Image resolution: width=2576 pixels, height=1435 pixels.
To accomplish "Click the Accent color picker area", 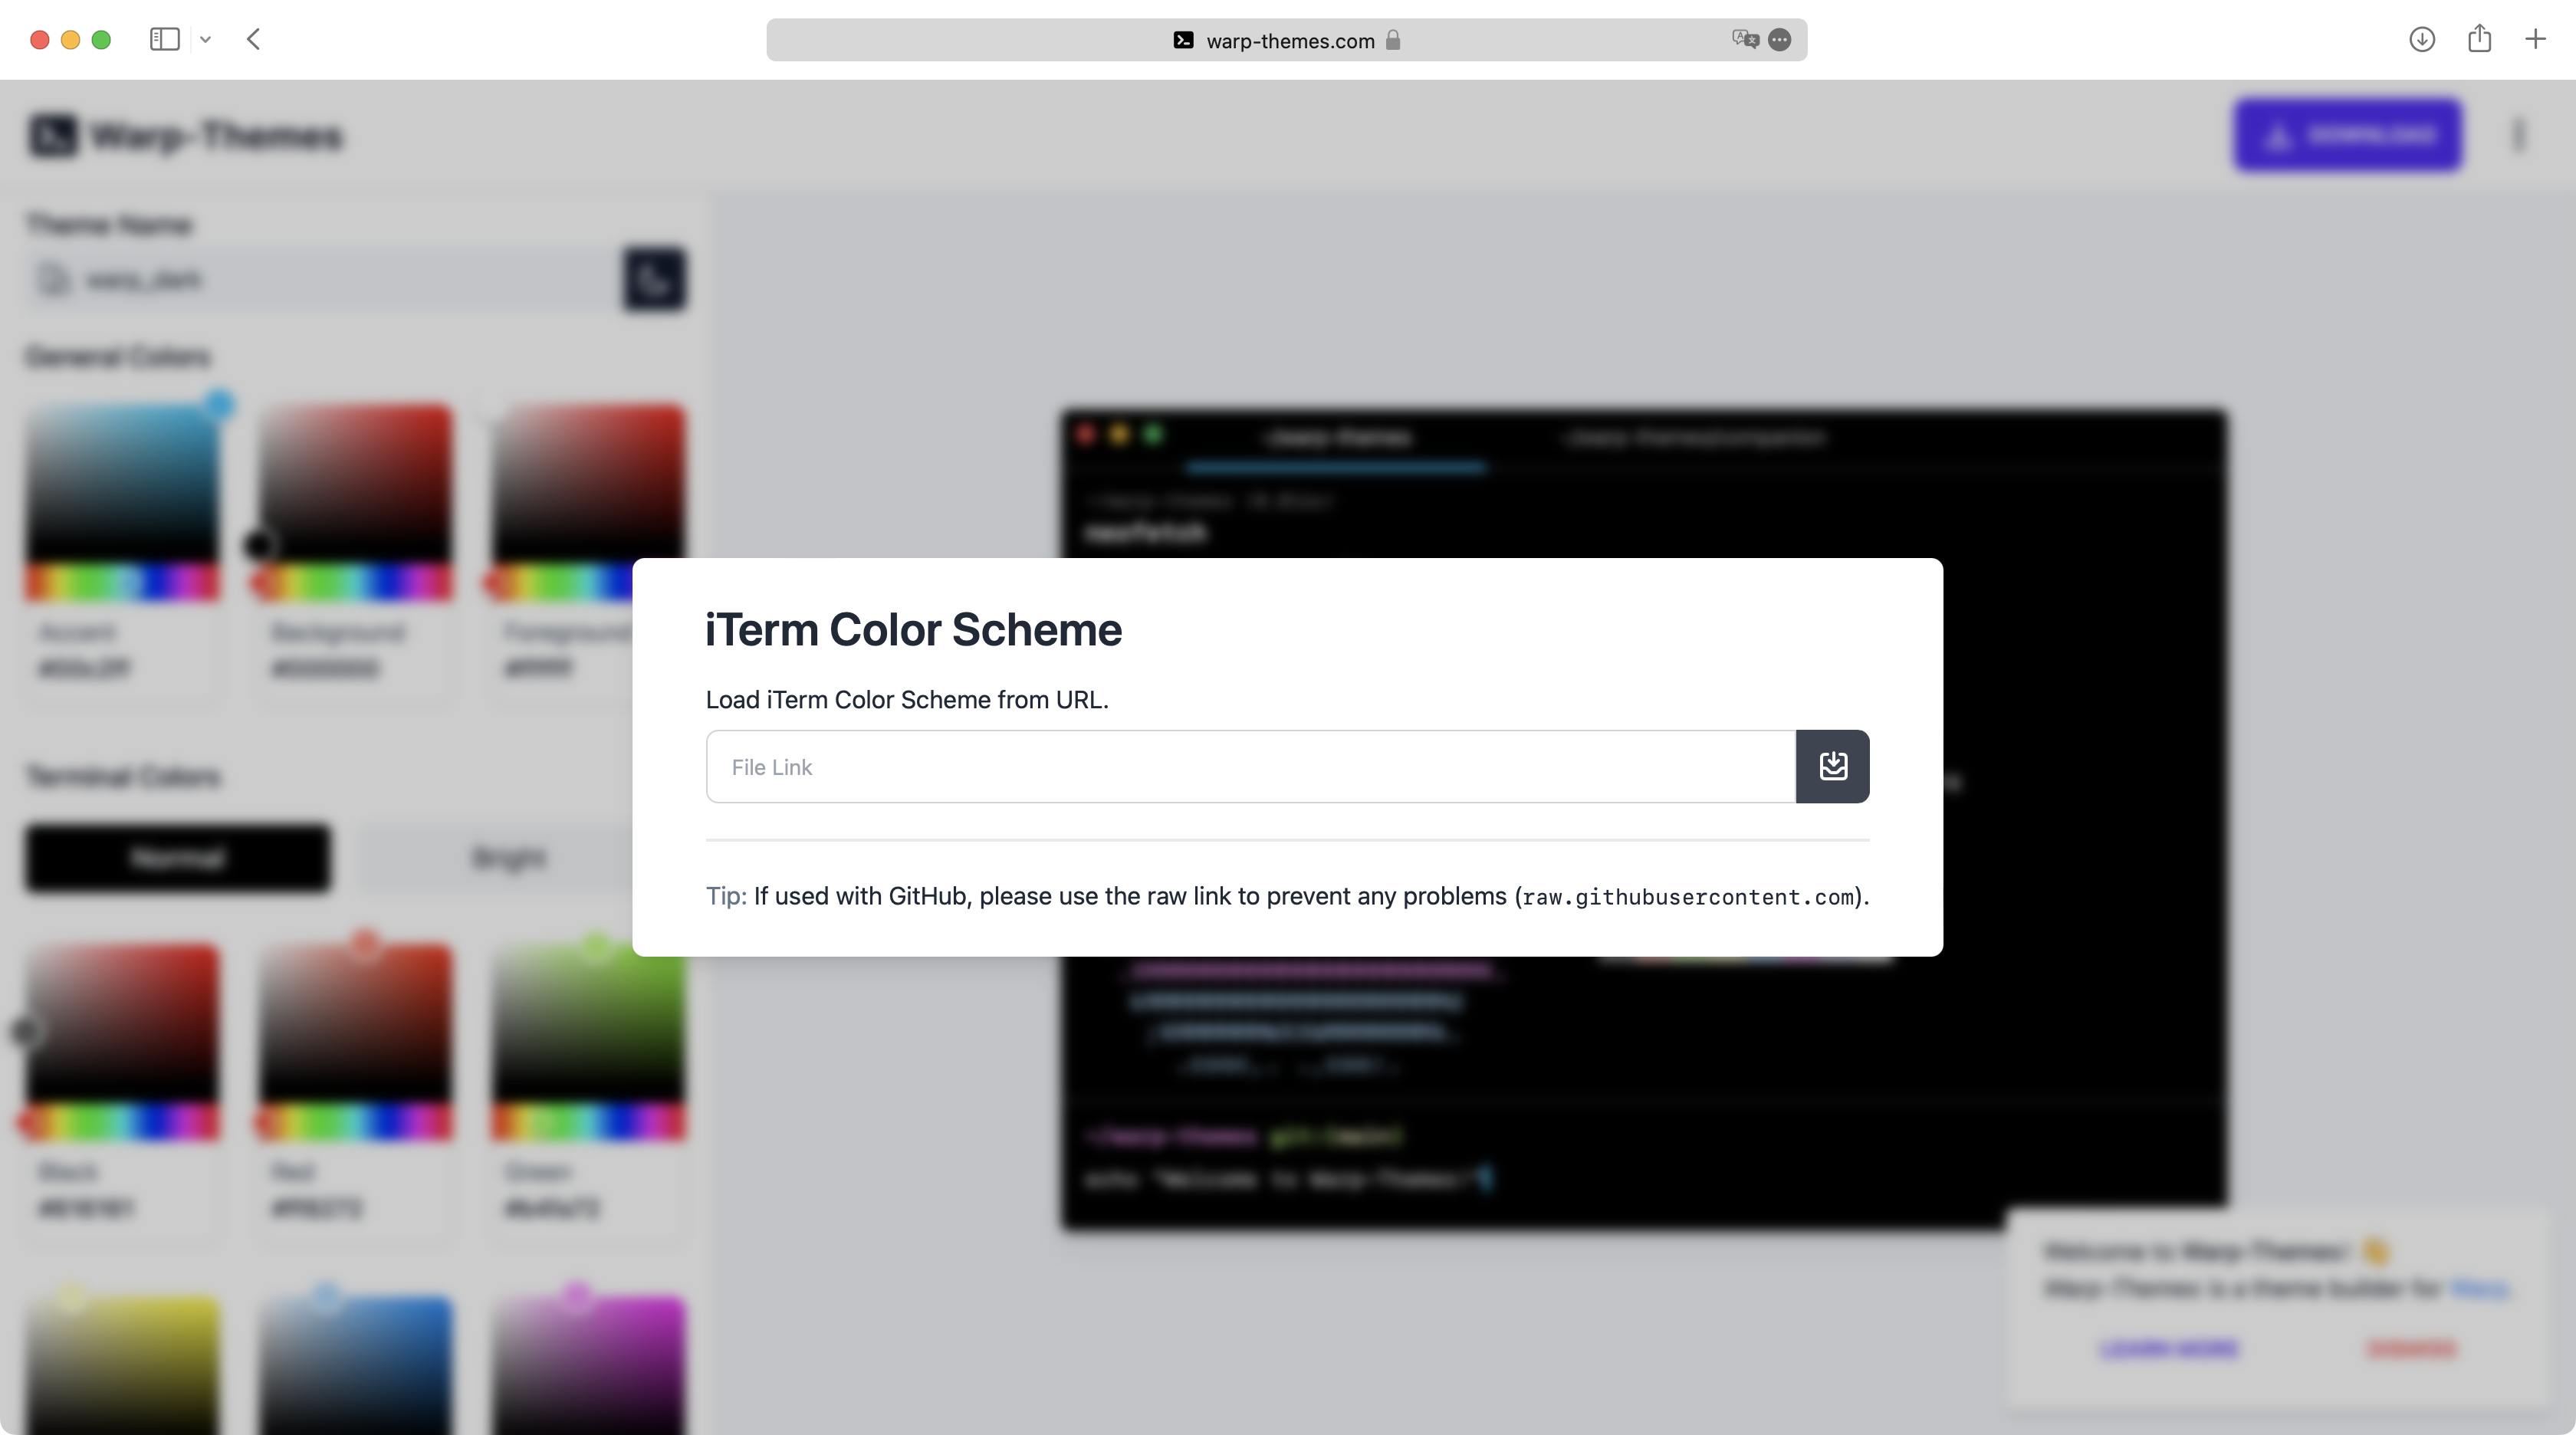I will (x=122, y=483).
